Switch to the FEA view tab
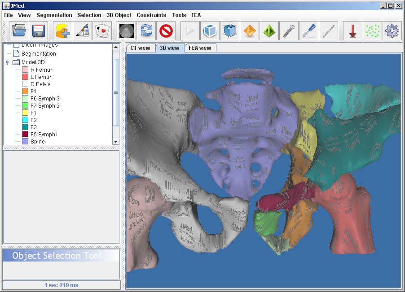This screenshot has width=405, height=292. 200,48
